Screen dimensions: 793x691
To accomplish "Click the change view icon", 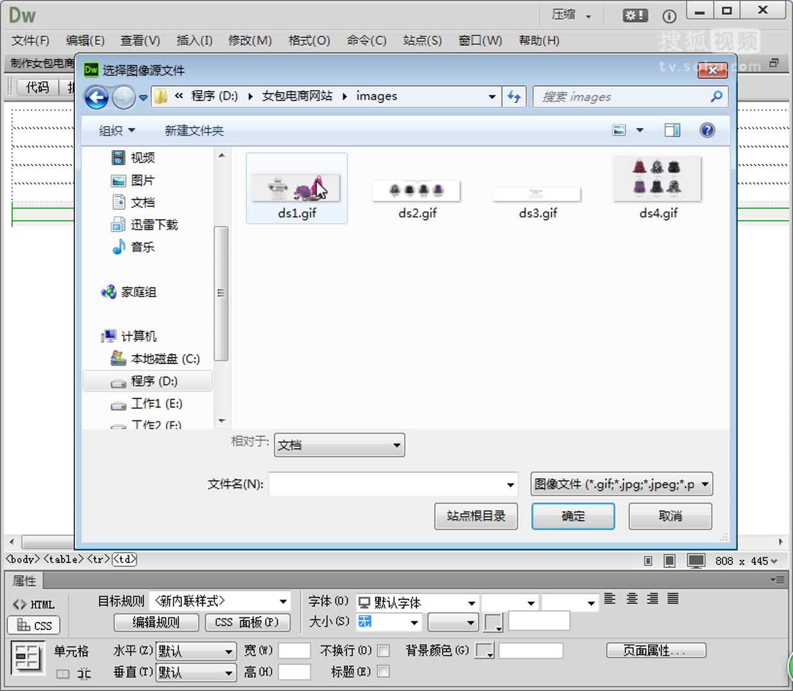I will point(619,131).
